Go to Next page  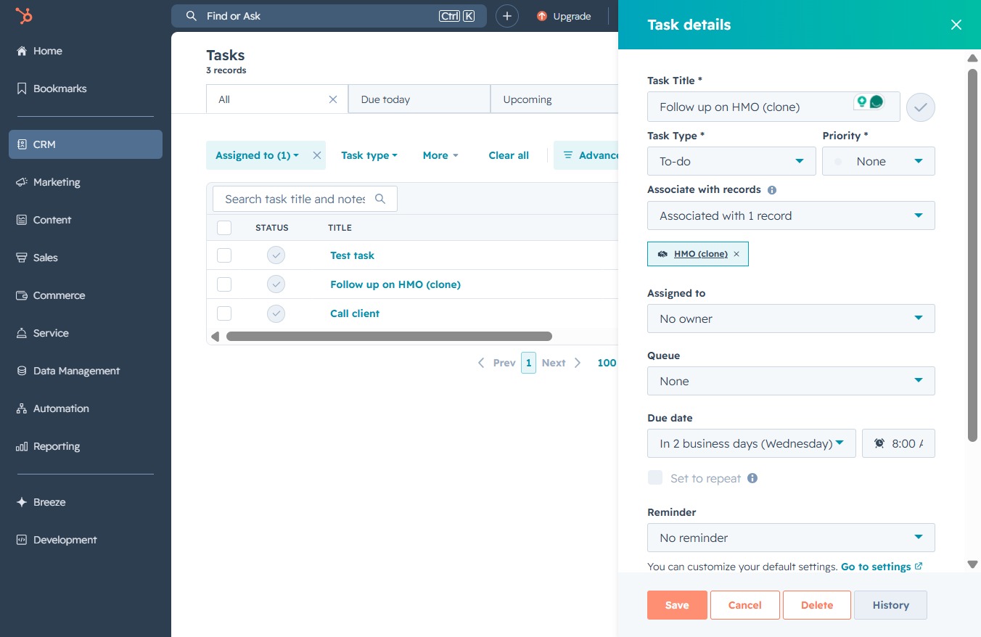coord(561,363)
